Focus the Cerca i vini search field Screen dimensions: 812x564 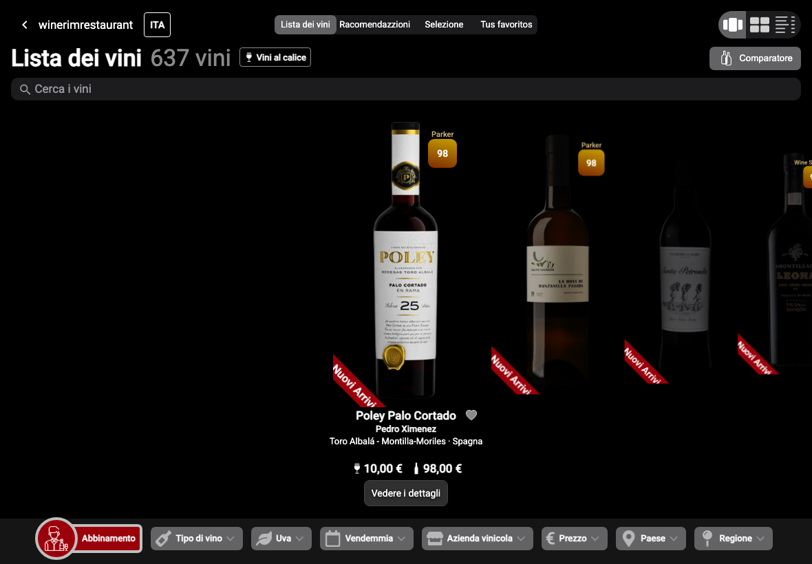(x=406, y=89)
